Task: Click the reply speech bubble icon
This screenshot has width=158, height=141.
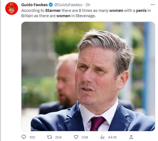Action: point(24,137)
